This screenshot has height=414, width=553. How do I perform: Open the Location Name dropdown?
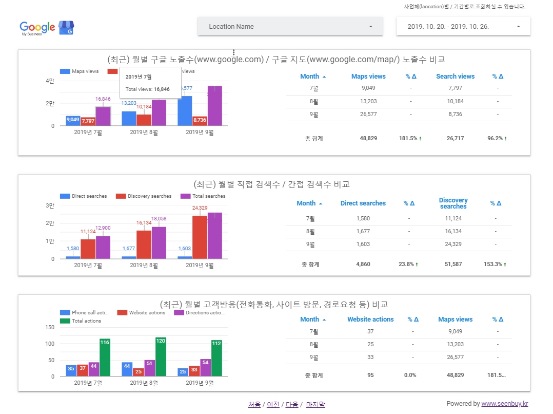pyautogui.click(x=290, y=26)
